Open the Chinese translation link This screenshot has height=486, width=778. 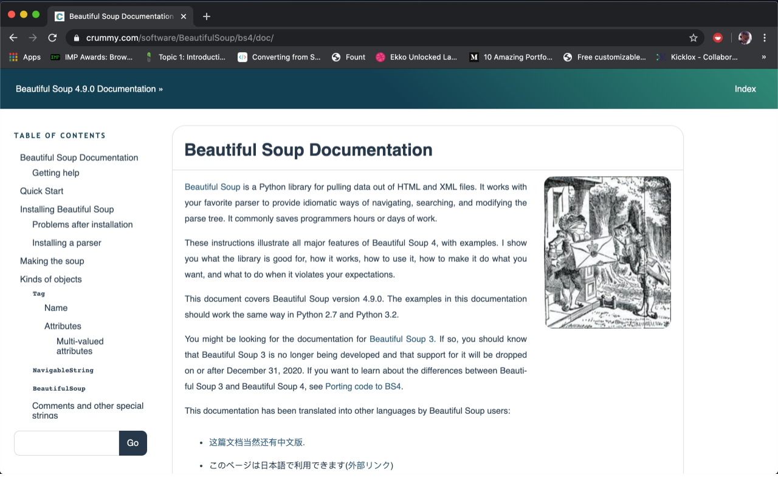(x=257, y=442)
